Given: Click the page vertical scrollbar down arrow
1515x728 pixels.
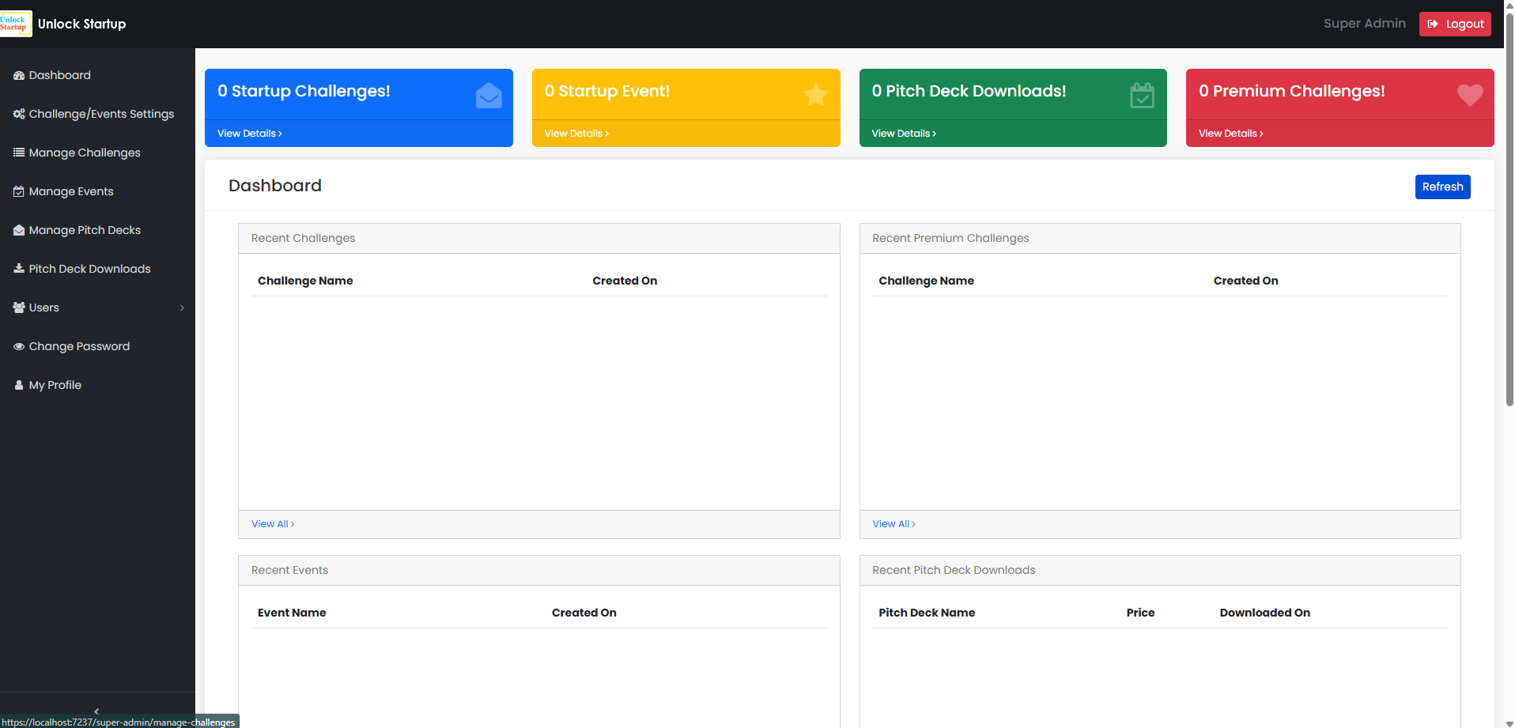Looking at the screenshot, I should pos(1509,721).
